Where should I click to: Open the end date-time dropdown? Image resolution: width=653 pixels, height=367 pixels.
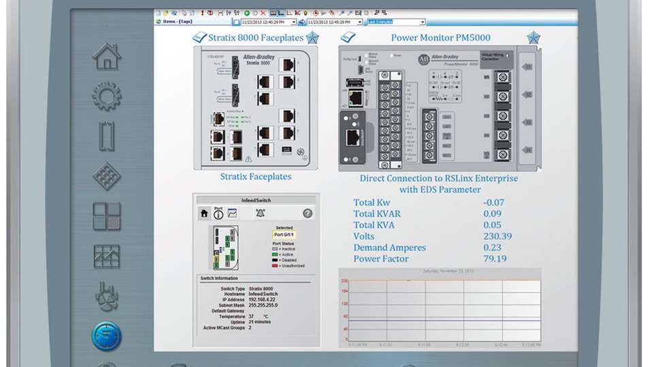[359, 22]
